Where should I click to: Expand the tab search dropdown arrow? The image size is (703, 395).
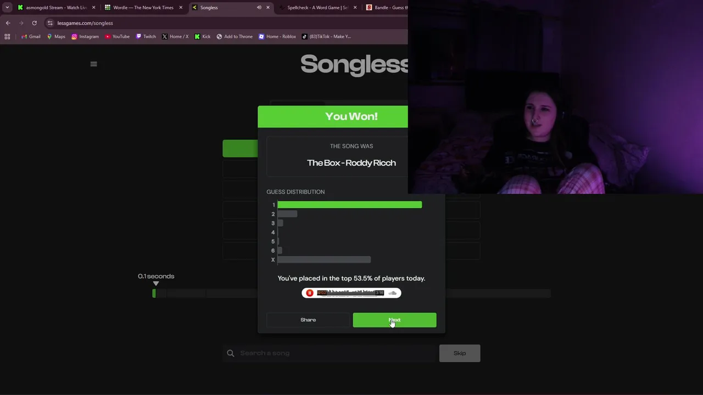[7, 8]
